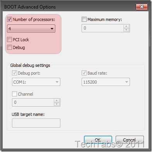This screenshot has width=152, height=152.
Task: Enable the PCI Lock checkbox
Action: (9, 40)
